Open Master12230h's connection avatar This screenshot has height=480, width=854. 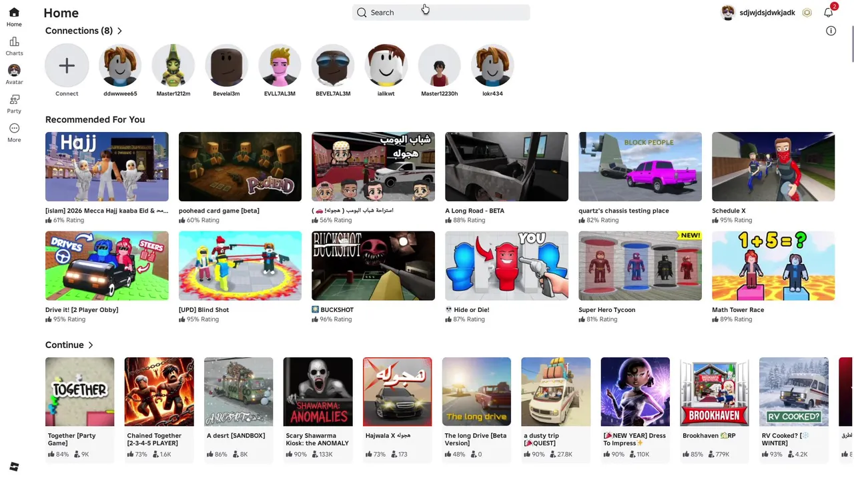click(439, 65)
